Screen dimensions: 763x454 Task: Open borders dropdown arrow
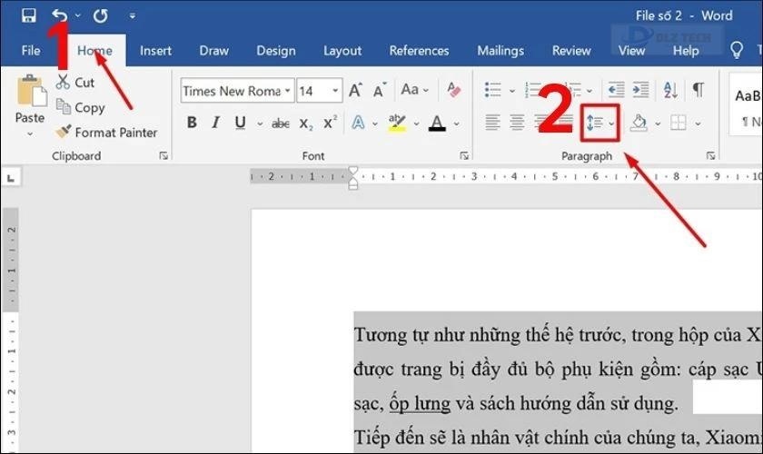point(698,123)
